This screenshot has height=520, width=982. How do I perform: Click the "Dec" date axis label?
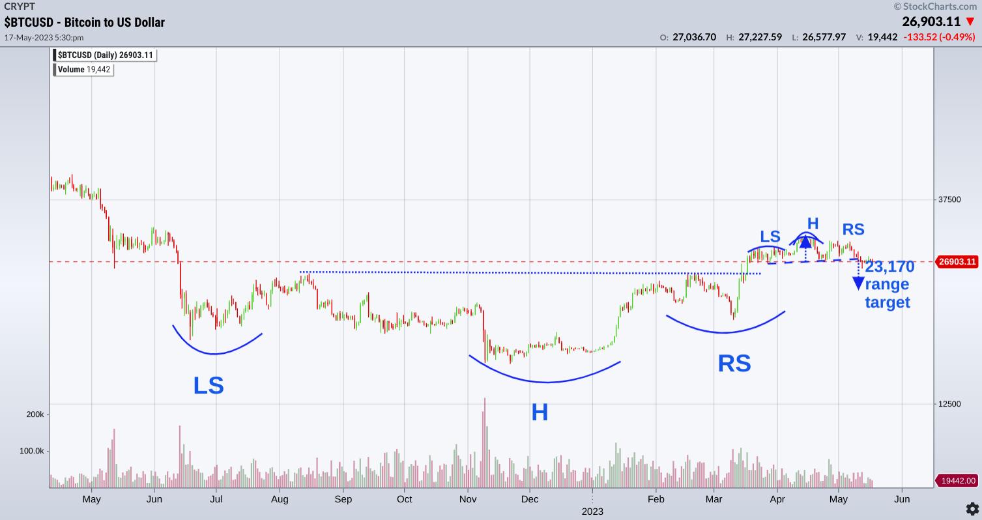pyautogui.click(x=530, y=499)
